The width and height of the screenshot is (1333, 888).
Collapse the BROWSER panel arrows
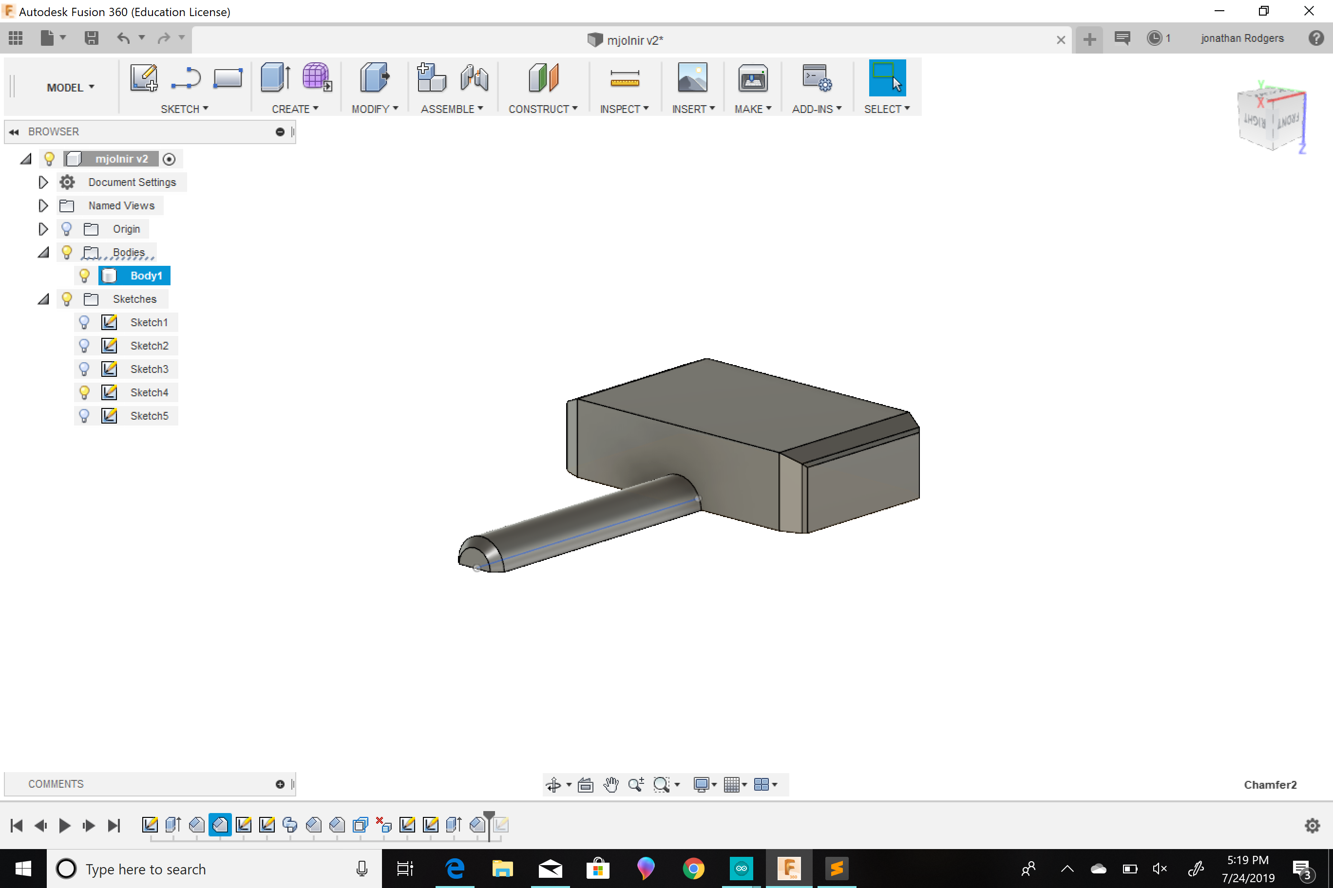[x=14, y=132]
